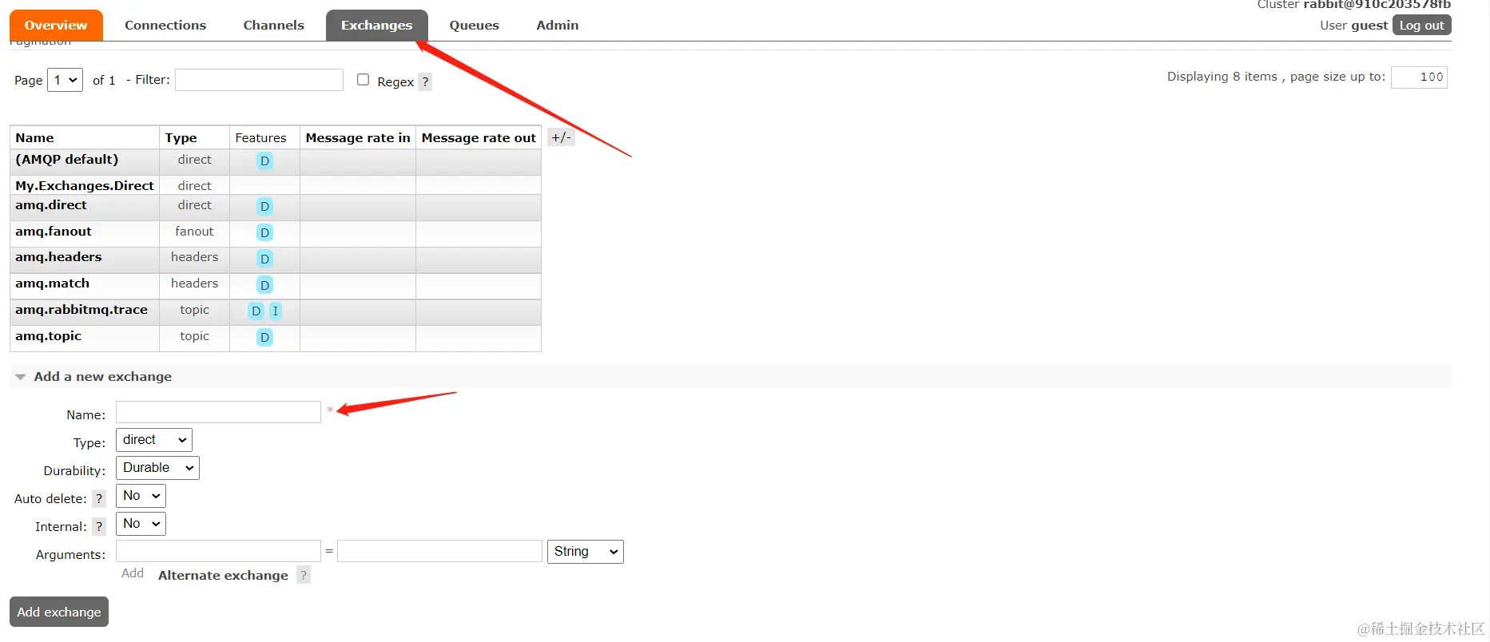Click the I internal badge for amq.rabbitmq.trace
The width and height of the screenshot is (1490, 642).
pyautogui.click(x=275, y=311)
